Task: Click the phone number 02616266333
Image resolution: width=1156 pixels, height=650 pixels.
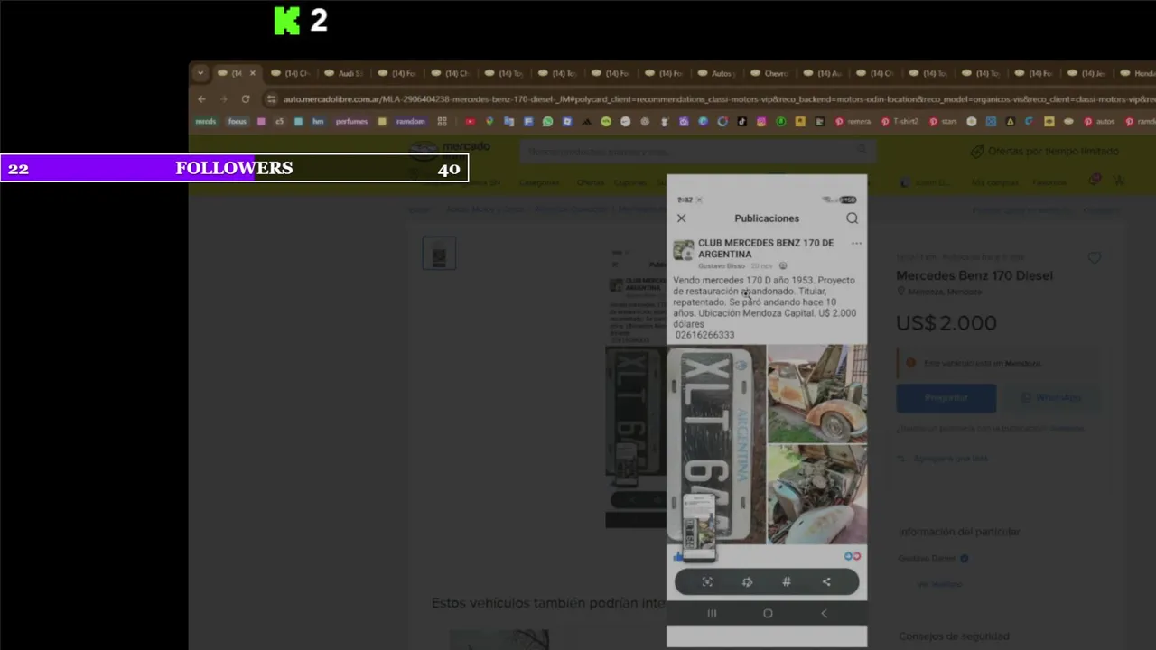Action: [x=704, y=335]
